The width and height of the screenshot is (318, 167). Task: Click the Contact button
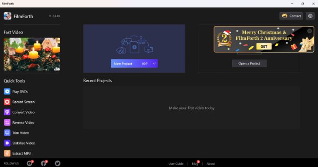(x=291, y=16)
